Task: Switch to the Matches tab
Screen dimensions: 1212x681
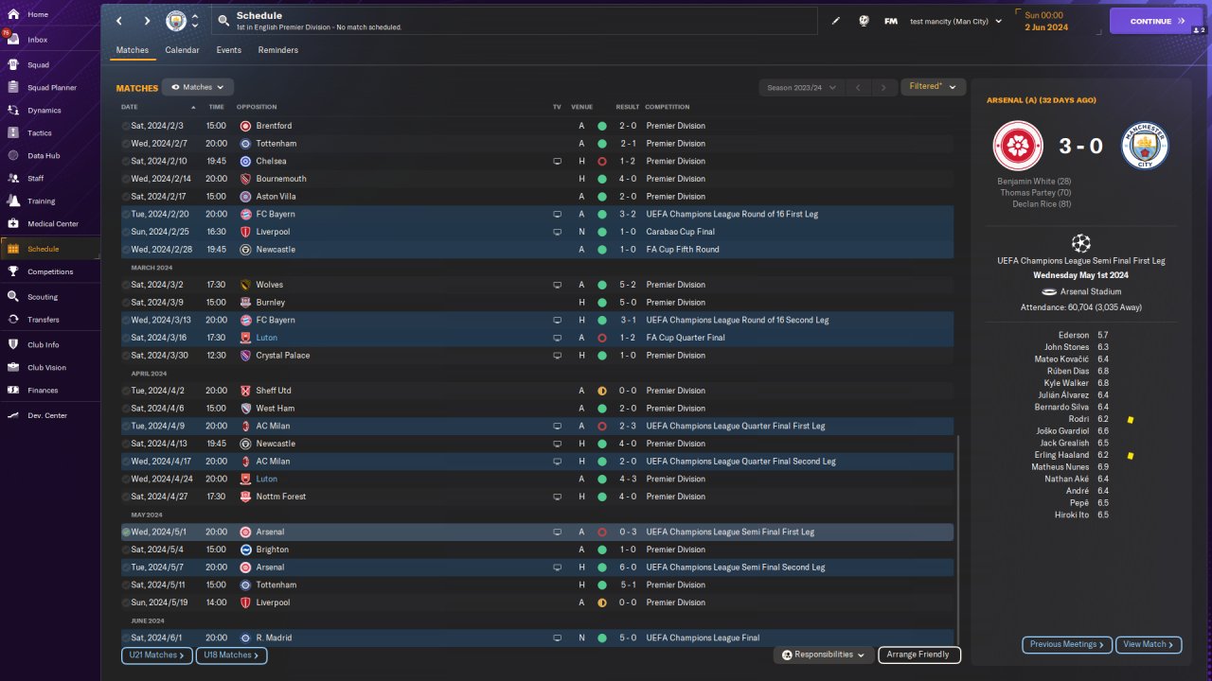Action: pyautogui.click(x=133, y=50)
